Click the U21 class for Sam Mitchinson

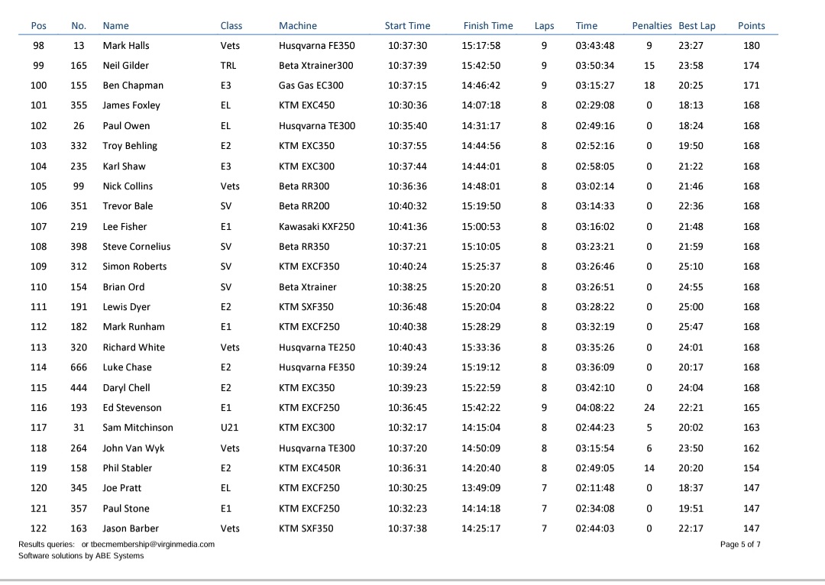[x=229, y=428]
